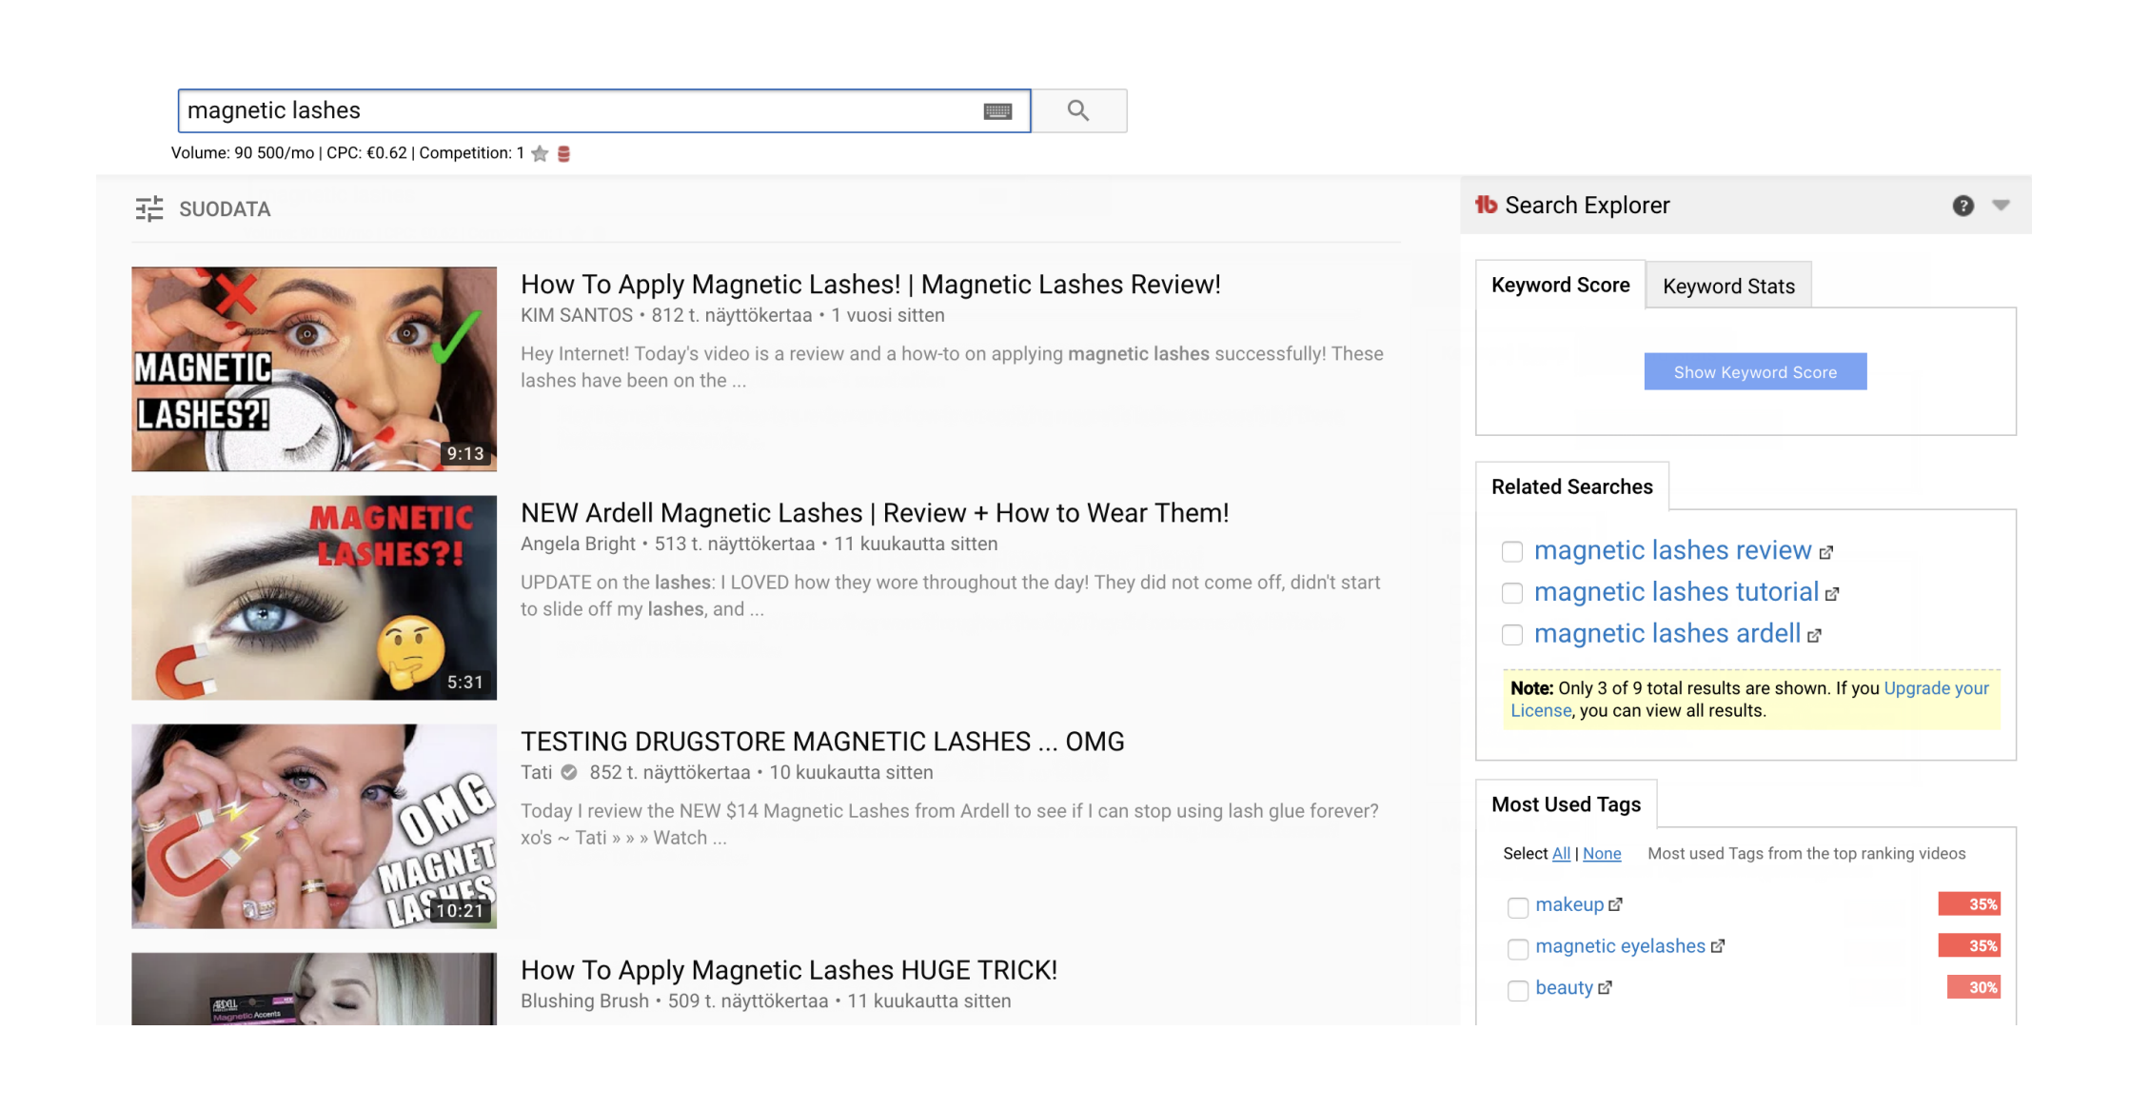Select the Most Used Tags tab
This screenshot has height=1110, width=2130.
coord(1567,804)
